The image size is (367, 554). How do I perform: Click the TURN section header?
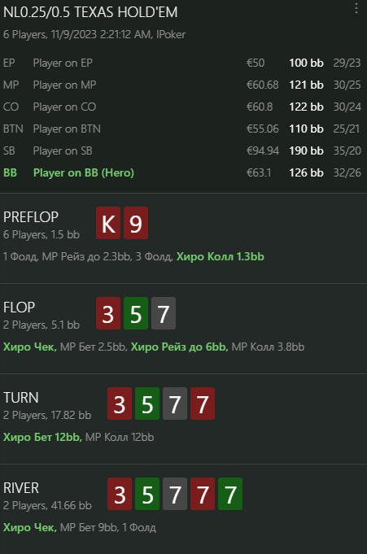pos(21,398)
